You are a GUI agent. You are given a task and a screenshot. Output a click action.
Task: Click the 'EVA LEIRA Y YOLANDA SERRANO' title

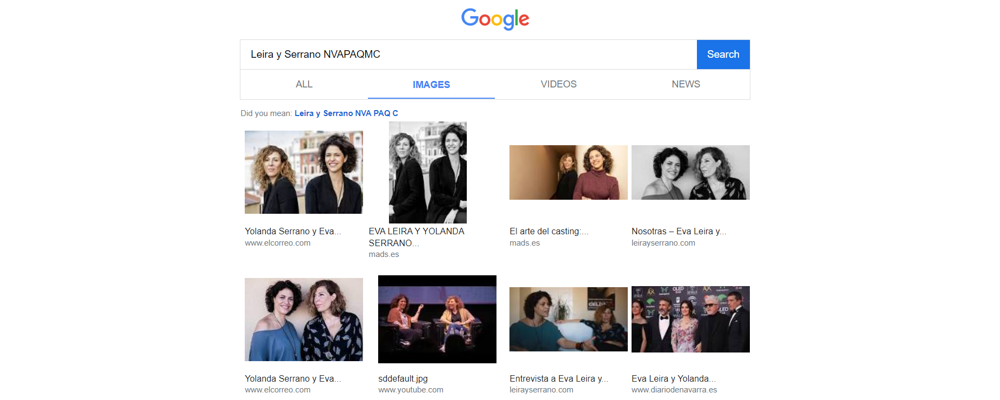pos(416,237)
